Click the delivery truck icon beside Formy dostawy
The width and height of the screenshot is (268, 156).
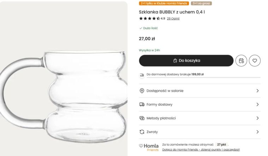click(x=142, y=104)
